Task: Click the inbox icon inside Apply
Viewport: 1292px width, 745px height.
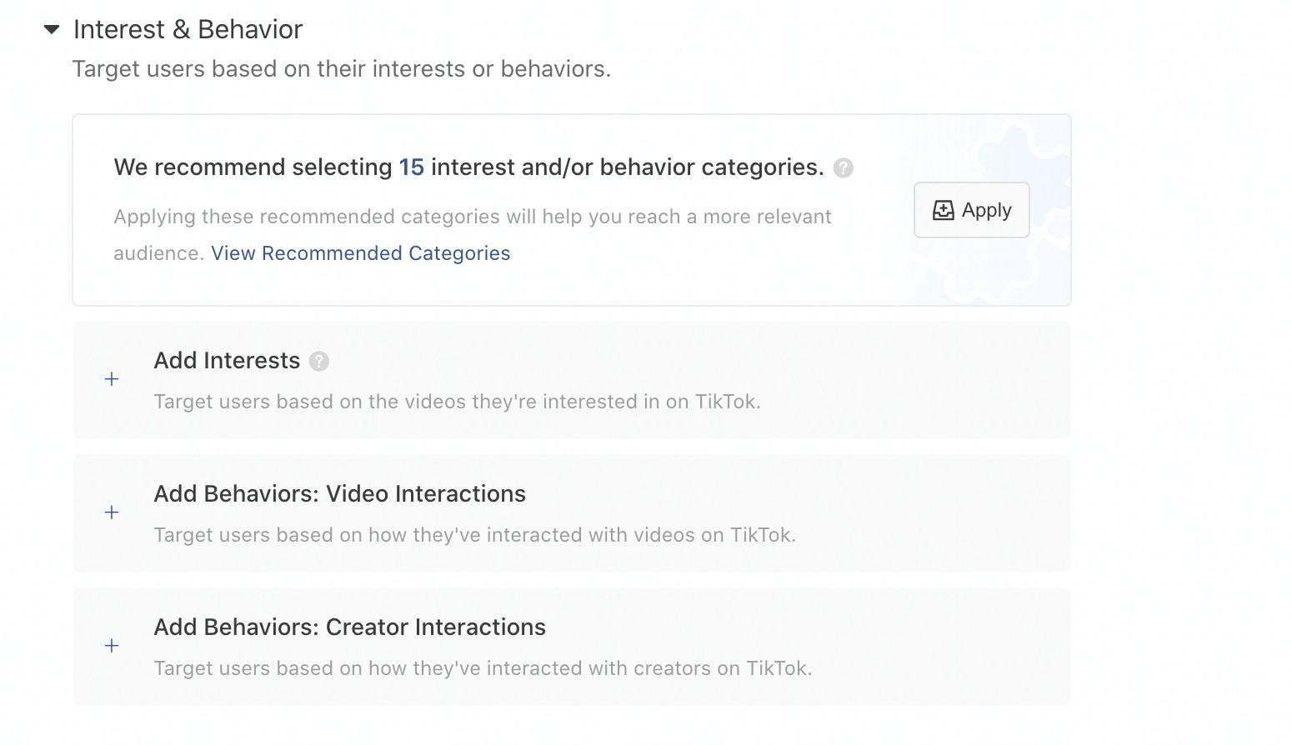Action: 943,210
